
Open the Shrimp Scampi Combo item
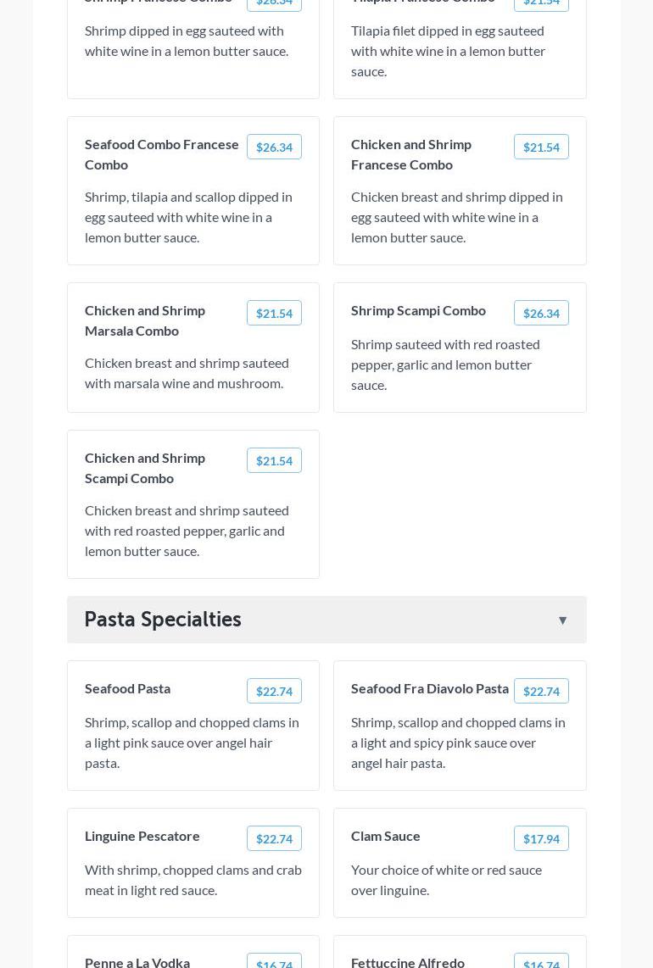coord(418,310)
